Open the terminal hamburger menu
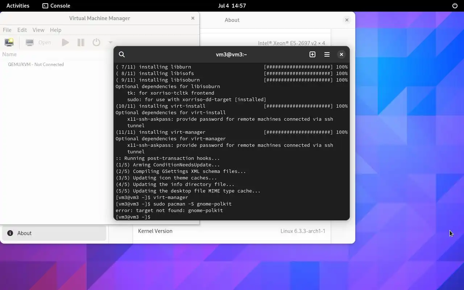 coord(327,54)
